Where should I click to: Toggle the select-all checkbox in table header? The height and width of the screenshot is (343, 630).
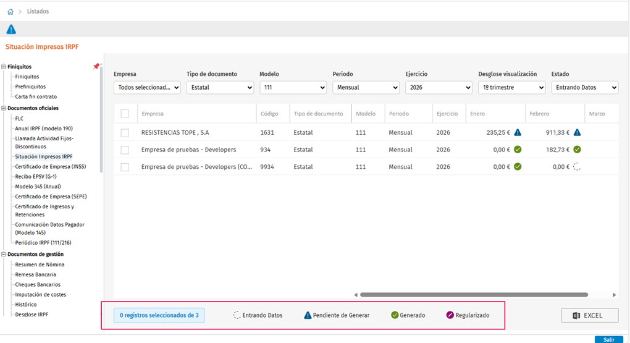[x=125, y=114]
